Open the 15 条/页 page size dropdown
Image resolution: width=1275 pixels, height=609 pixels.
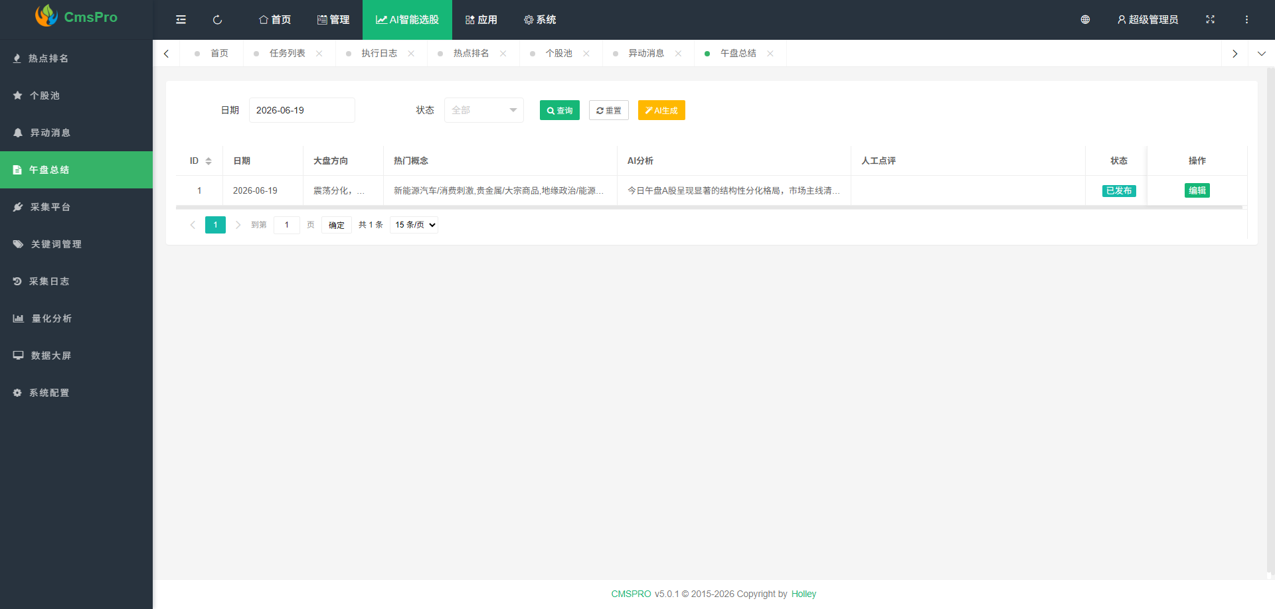[414, 225]
